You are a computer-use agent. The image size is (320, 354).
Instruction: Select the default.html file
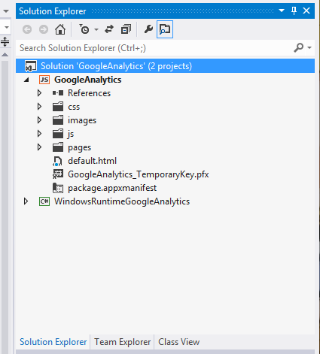92,161
